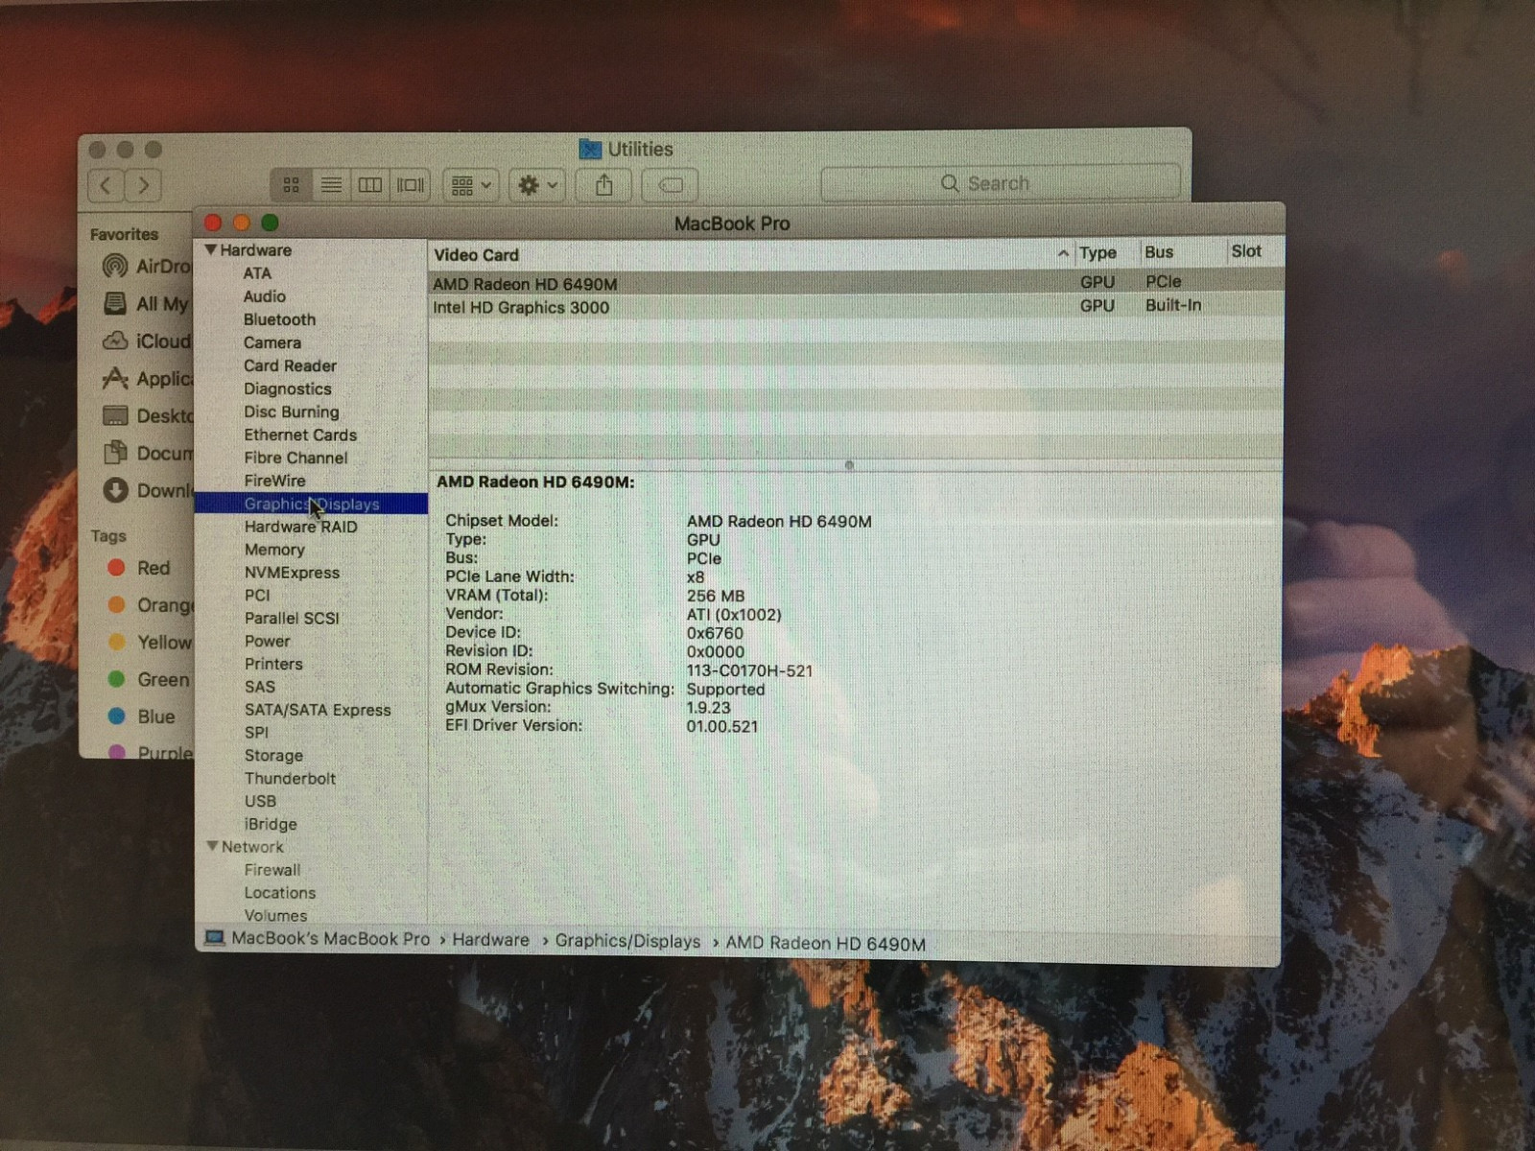1535x1151 pixels.
Task: Select Disc Burning in the sidebar
Action: click(292, 411)
